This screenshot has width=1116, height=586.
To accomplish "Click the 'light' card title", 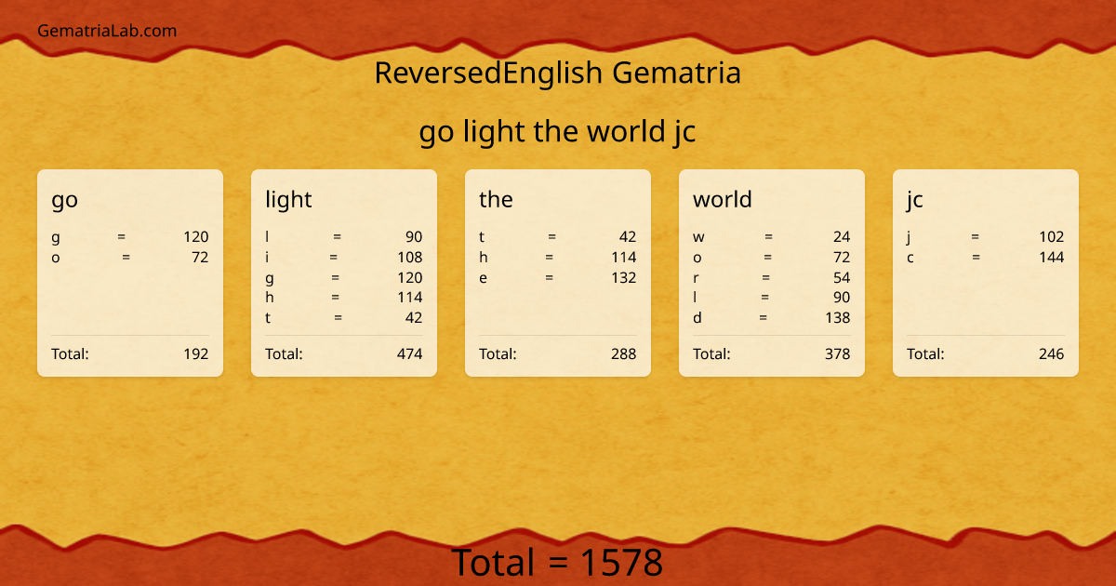I will pyautogui.click(x=288, y=199).
